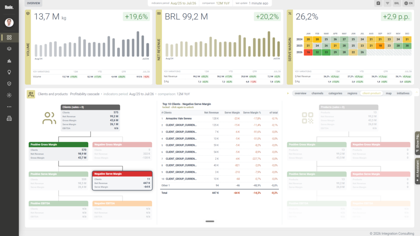420x236 pixels.
Task: Open the Armazéns Vale Sereno client row
Action: click(x=219, y=118)
